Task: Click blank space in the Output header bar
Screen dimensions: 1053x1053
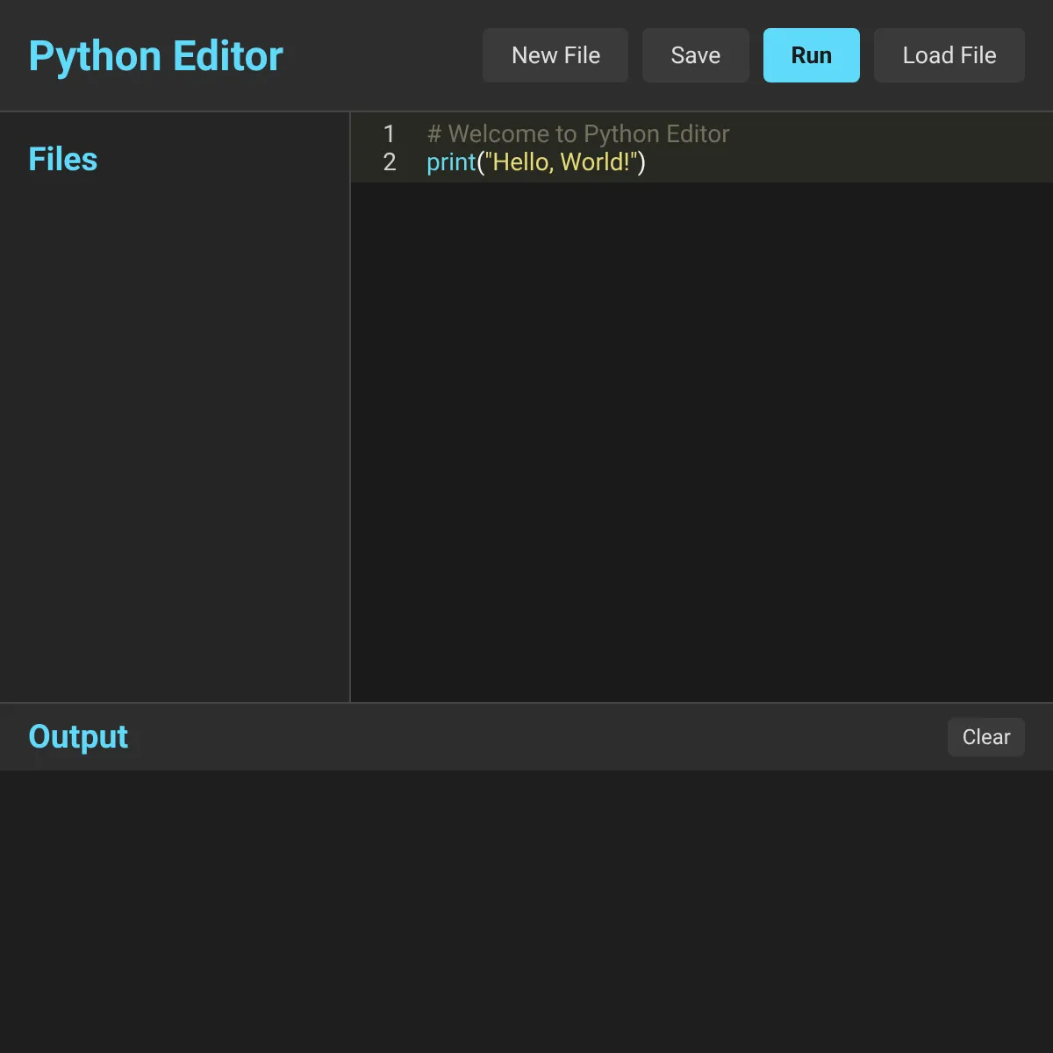Action: click(x=526, y=737)
